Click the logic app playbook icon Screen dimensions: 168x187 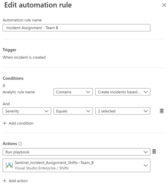coord(9,165)
